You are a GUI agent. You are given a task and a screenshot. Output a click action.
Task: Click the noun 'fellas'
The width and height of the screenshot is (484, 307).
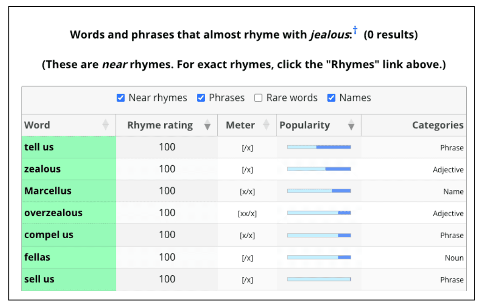click(37, 257)
